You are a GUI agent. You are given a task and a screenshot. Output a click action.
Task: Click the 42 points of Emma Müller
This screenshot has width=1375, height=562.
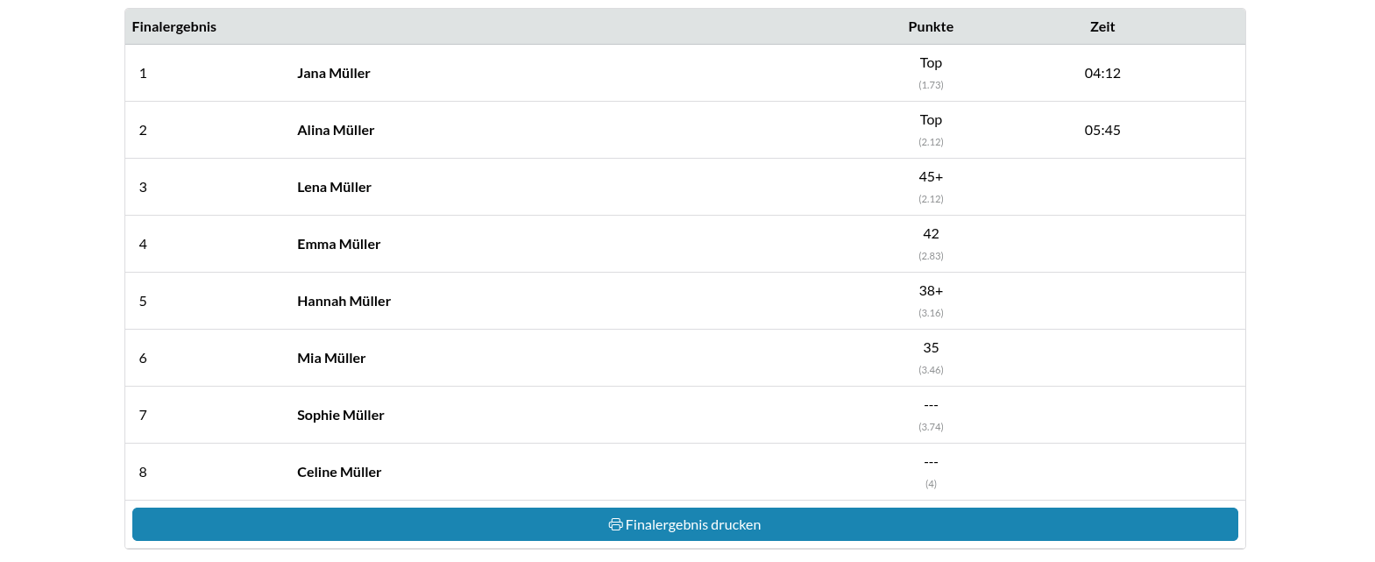click(931, 234)
